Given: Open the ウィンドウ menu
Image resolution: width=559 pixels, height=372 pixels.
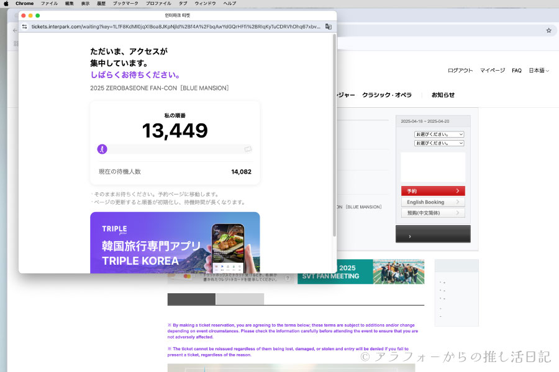Looking at the screenshot, I should (x=205, y=4).
